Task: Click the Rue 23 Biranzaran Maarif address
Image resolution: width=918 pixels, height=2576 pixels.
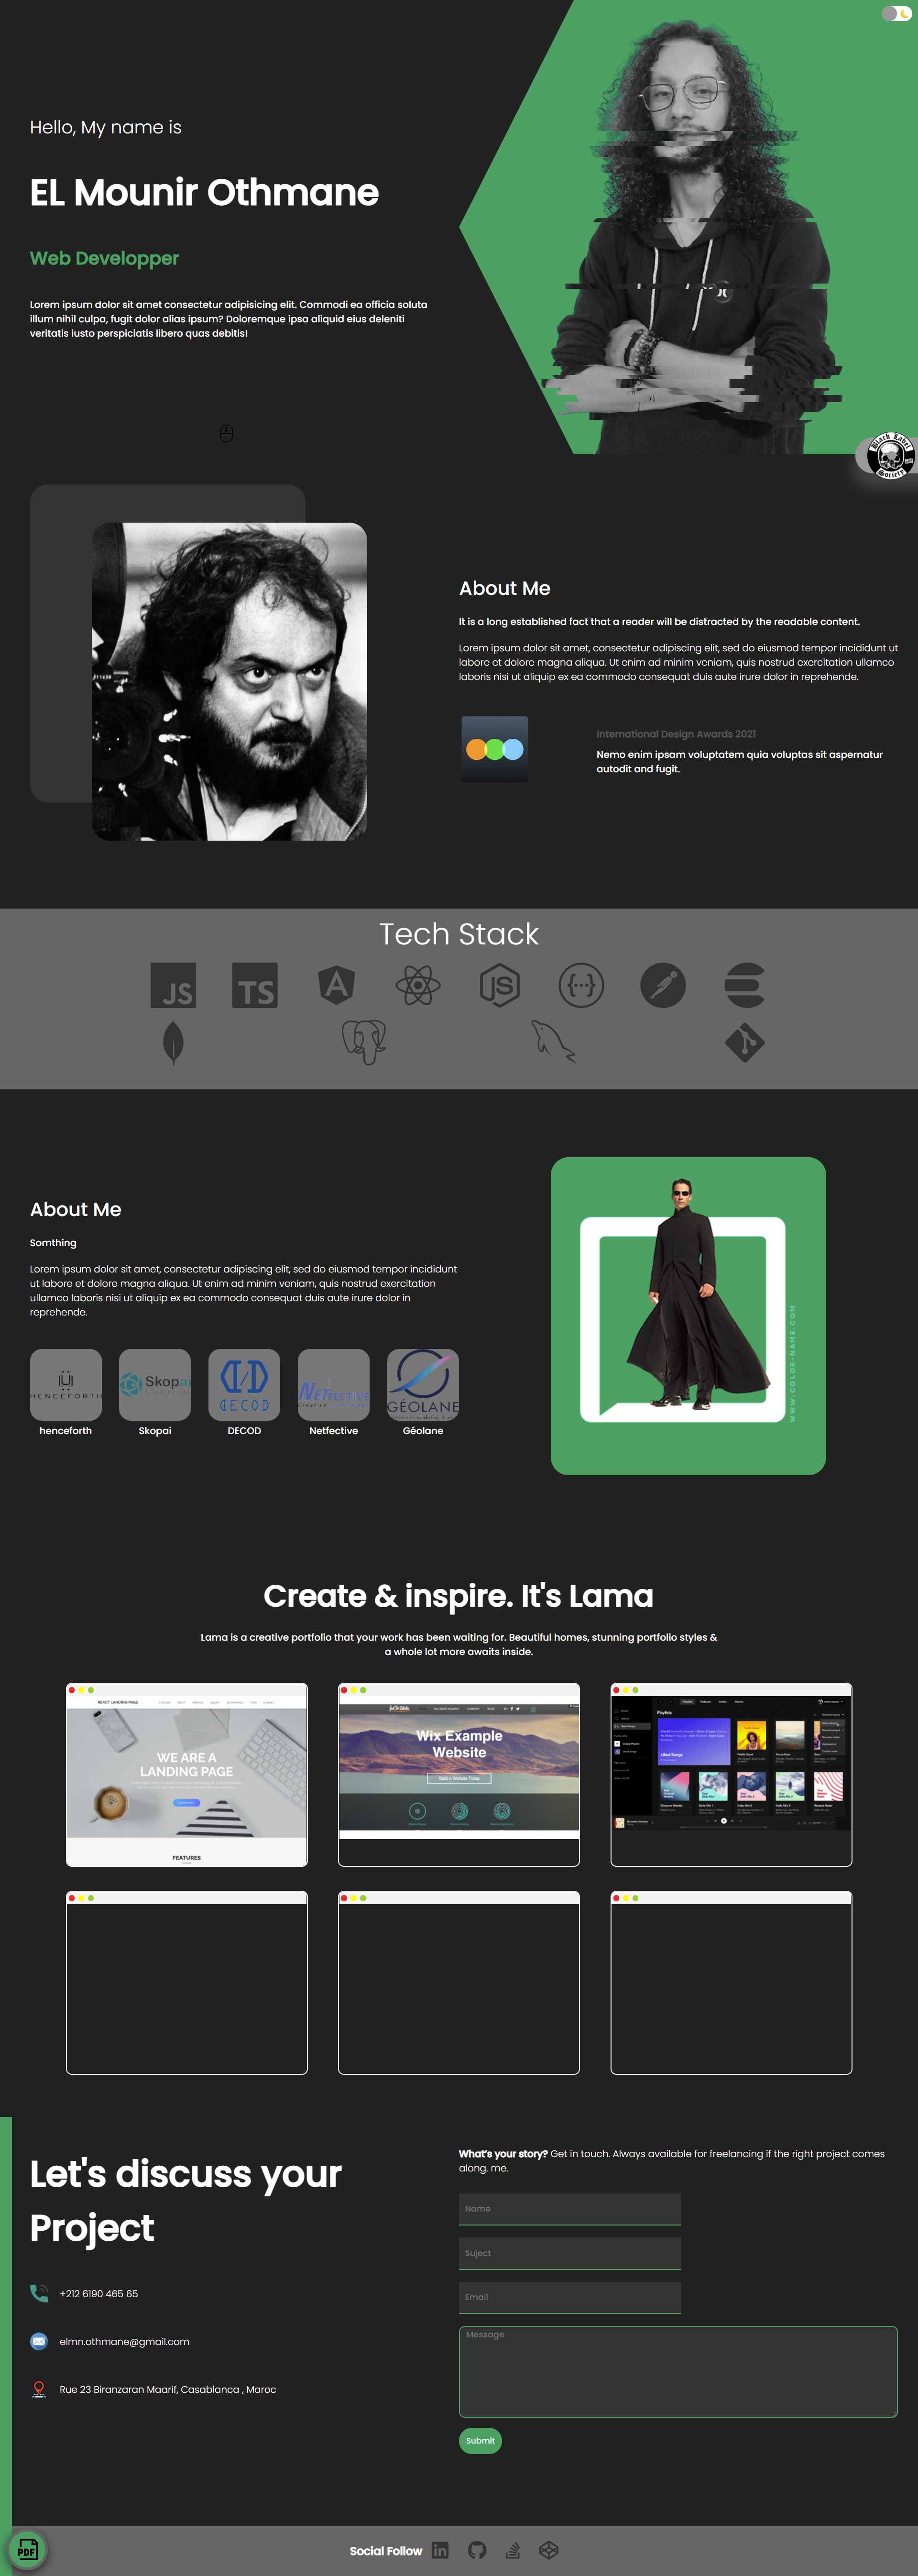Action: [168, 2390]
